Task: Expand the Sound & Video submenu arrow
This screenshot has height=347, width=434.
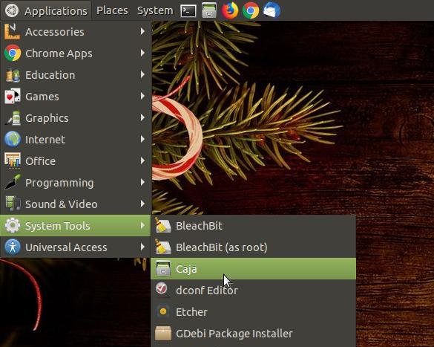Action: [142, 204]
